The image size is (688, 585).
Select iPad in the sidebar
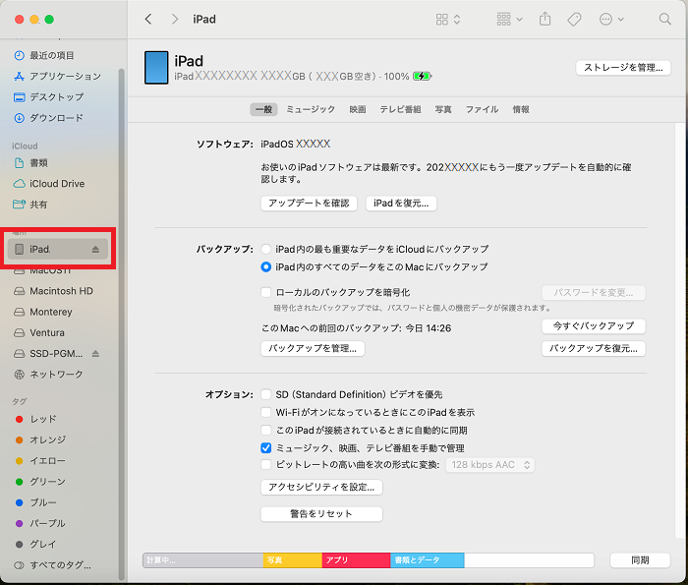coord(57,250)
